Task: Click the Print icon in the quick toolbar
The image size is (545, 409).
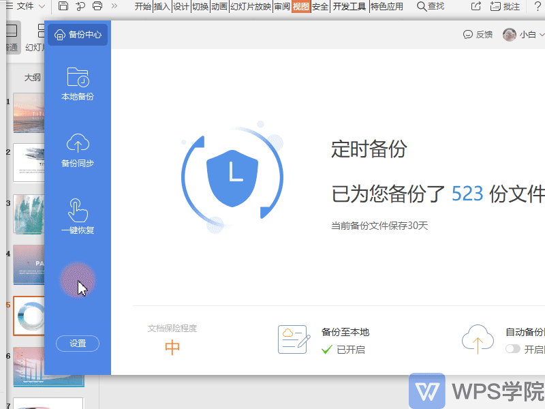Action: 95,5
